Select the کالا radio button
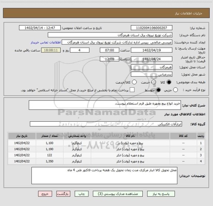 pos(169,82)
